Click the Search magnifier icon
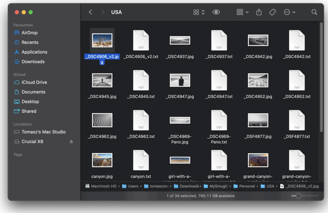Image resolution: width=328 pixels, height=213 pixels. coord(313,12)
